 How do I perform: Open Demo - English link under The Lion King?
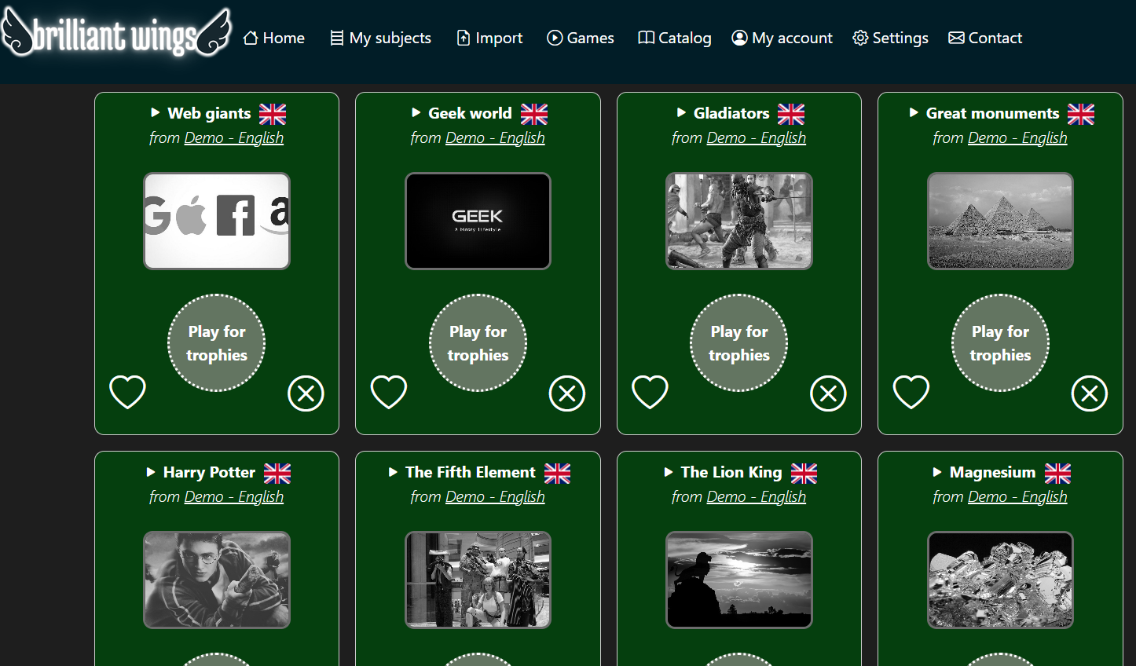757,496
